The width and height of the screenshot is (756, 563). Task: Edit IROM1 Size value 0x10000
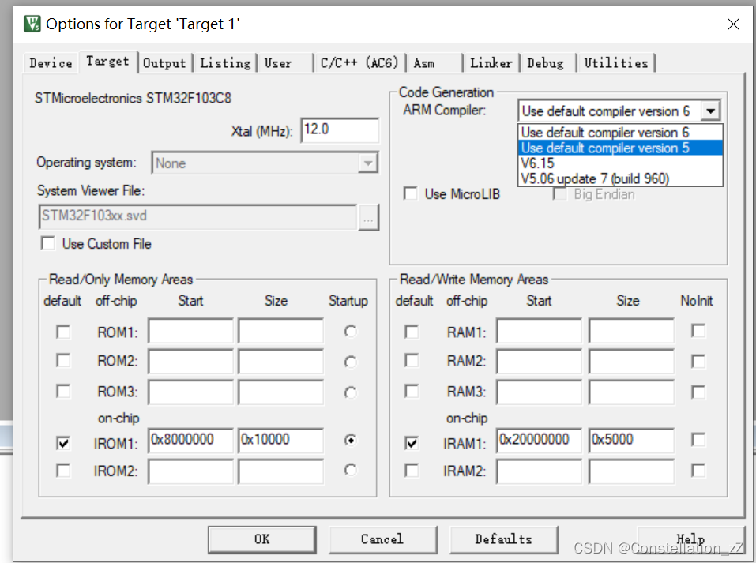tap(280, 441)
